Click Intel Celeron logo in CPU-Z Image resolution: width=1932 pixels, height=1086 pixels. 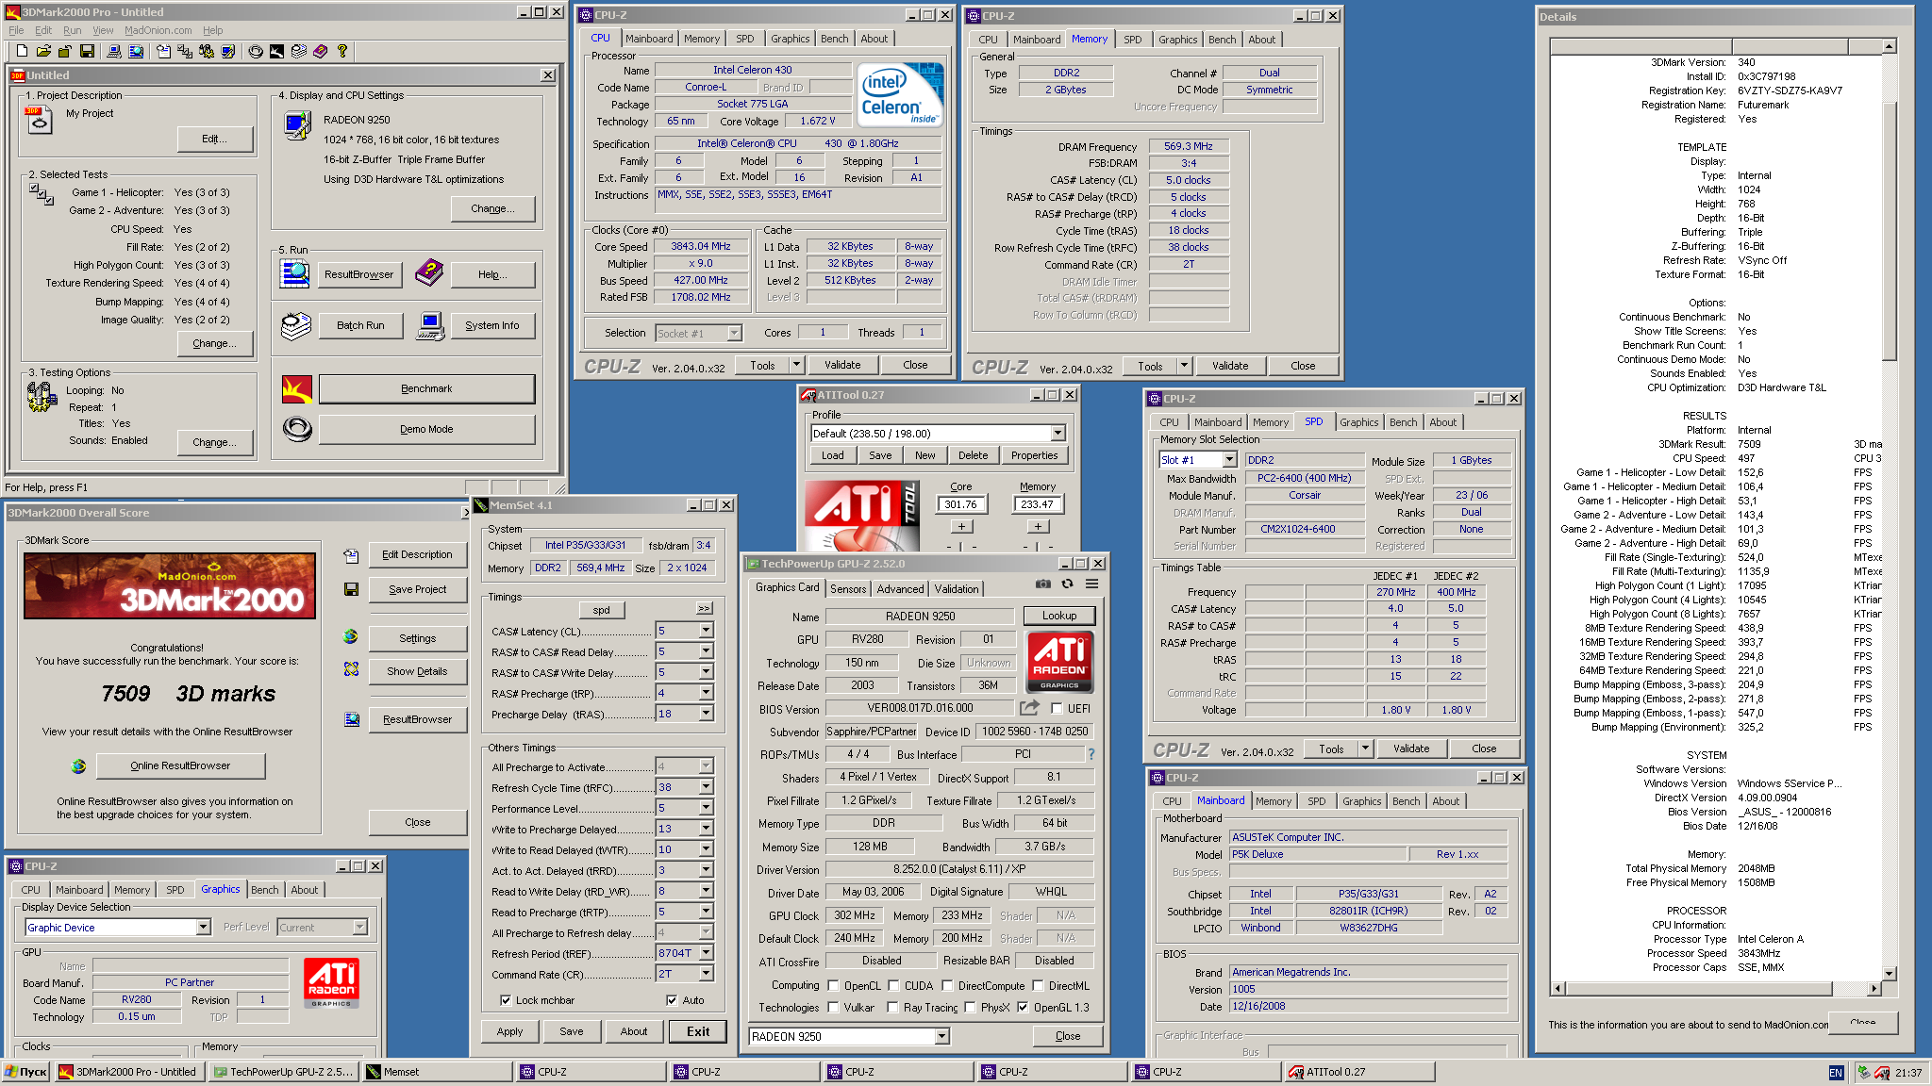[900, 95]
